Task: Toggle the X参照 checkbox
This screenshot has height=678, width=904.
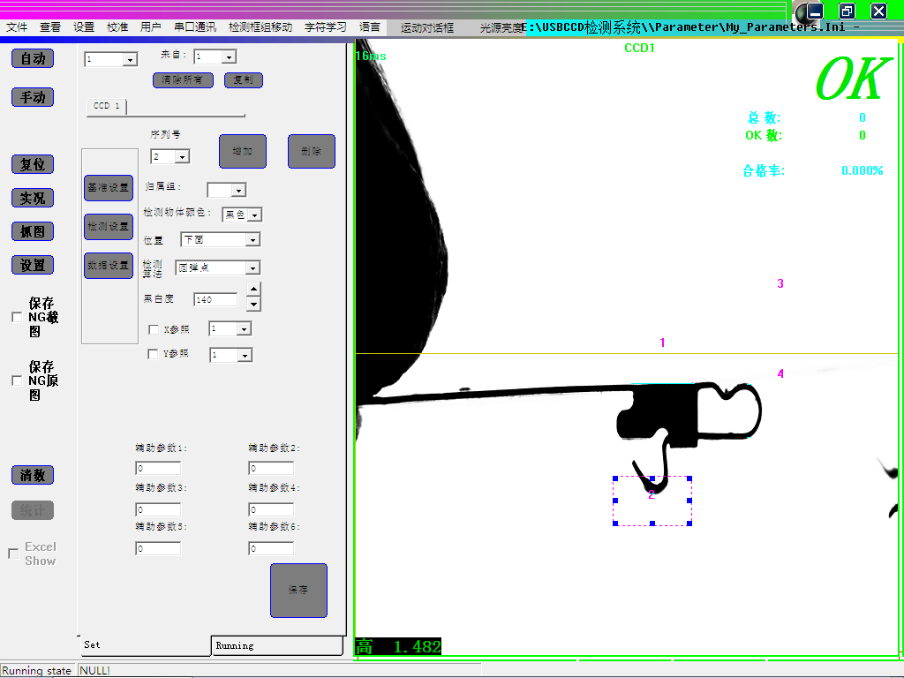Action: coord(154,329)
